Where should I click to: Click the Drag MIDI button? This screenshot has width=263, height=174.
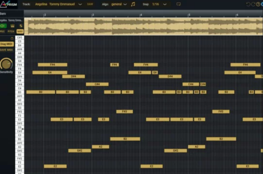point(6,44)
